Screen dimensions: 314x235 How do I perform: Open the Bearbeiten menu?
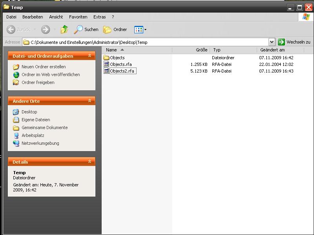click(33, 17)
